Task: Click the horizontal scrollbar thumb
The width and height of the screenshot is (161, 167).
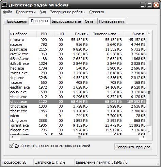Action: tap(79, 137)
